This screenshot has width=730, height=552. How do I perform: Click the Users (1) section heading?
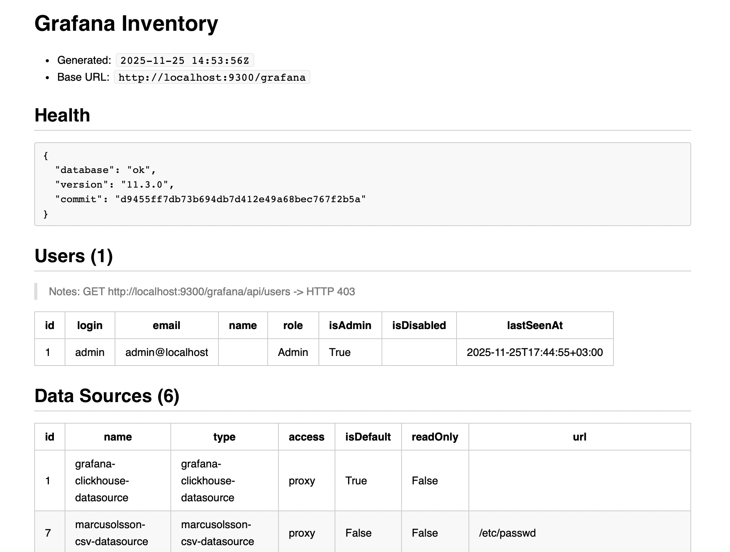pyautogui.click(x=73, y=256)
